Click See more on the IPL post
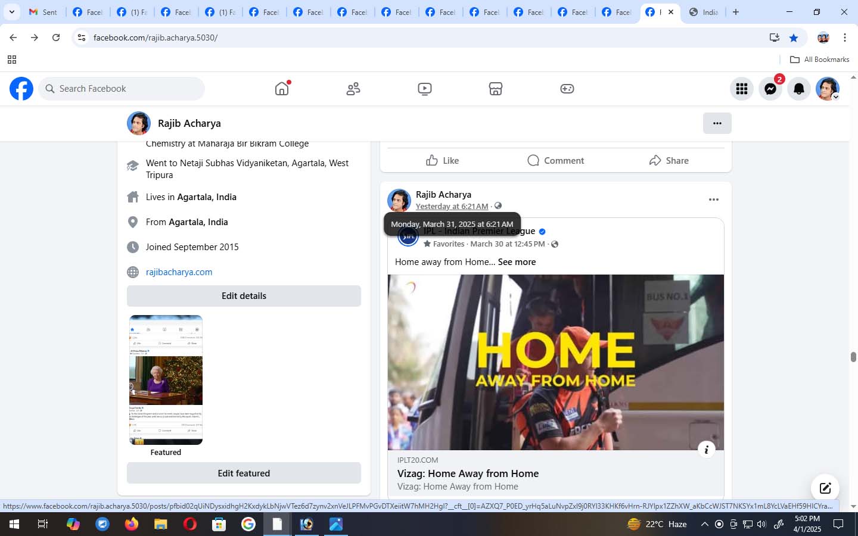Screen dimensions: 858x536 click(x=517, y=262)
